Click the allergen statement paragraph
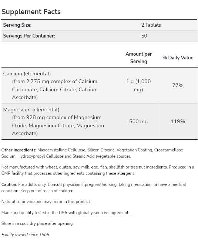The height and width of the screenshot is (242, 198). pos(98,170)
